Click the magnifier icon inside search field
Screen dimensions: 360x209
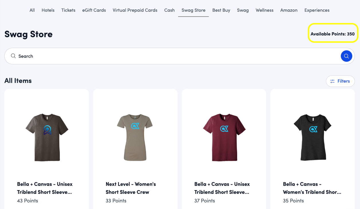[x=13, y=56]
